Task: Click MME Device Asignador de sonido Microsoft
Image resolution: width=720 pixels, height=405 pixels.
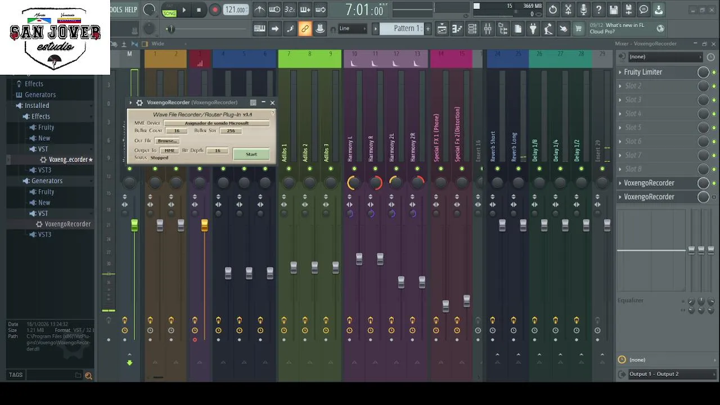Action: pos(217,123)
